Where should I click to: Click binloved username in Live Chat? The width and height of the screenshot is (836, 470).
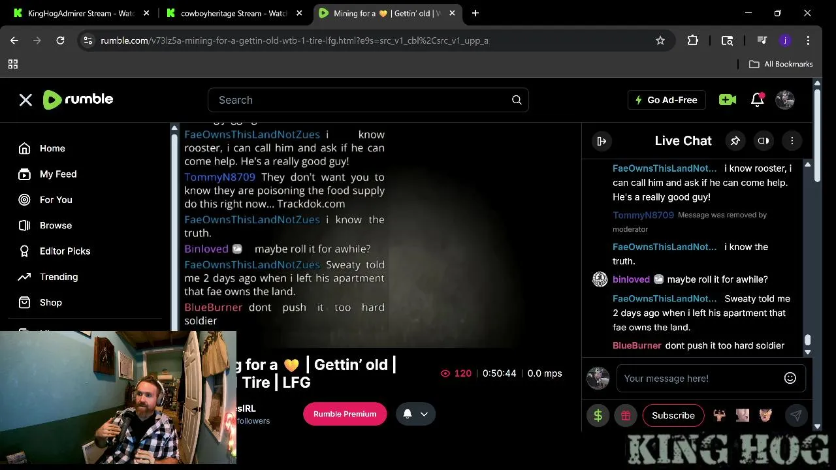[631, 279]
